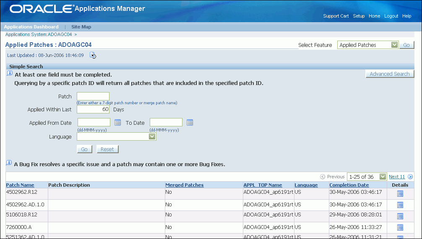
Task: Click the To Date input field
Action: [166, 123]
